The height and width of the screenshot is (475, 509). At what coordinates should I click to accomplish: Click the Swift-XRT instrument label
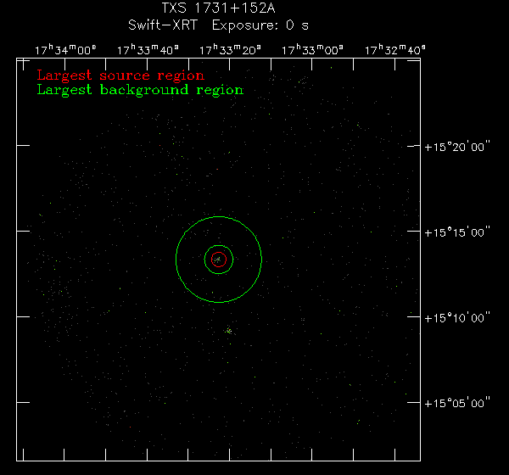(163, 25)
